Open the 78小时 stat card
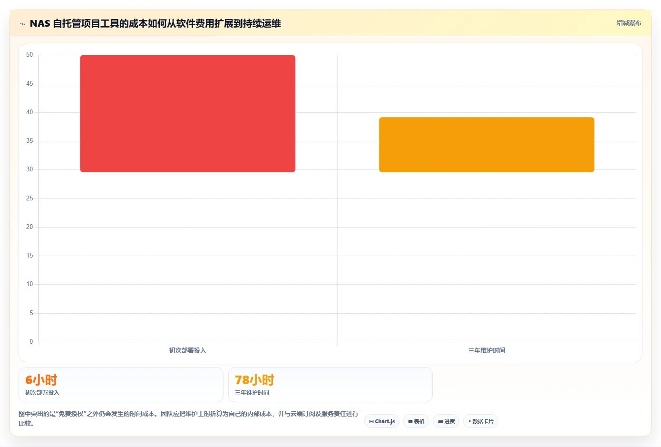The width and height of the screenshot is (661, 447). coord(330,385)
